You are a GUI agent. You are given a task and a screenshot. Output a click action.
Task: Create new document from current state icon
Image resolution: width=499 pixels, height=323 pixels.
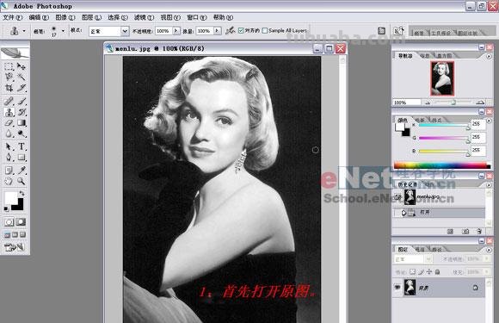click(450, 231)
